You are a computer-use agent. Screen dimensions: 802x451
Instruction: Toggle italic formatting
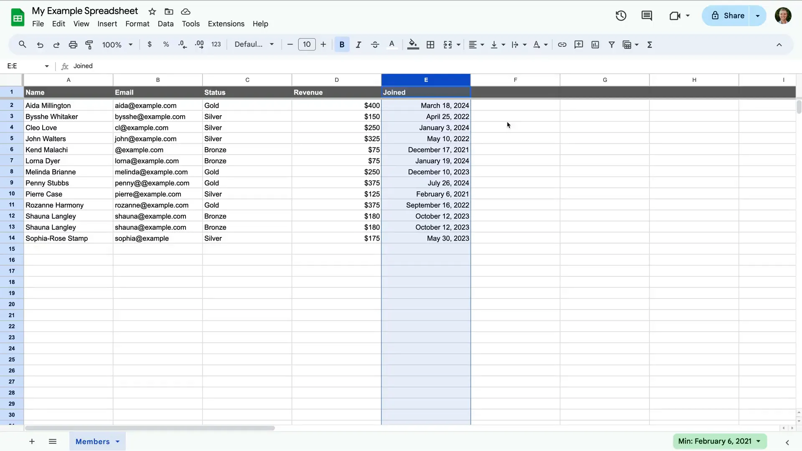[x=358, y=44]
